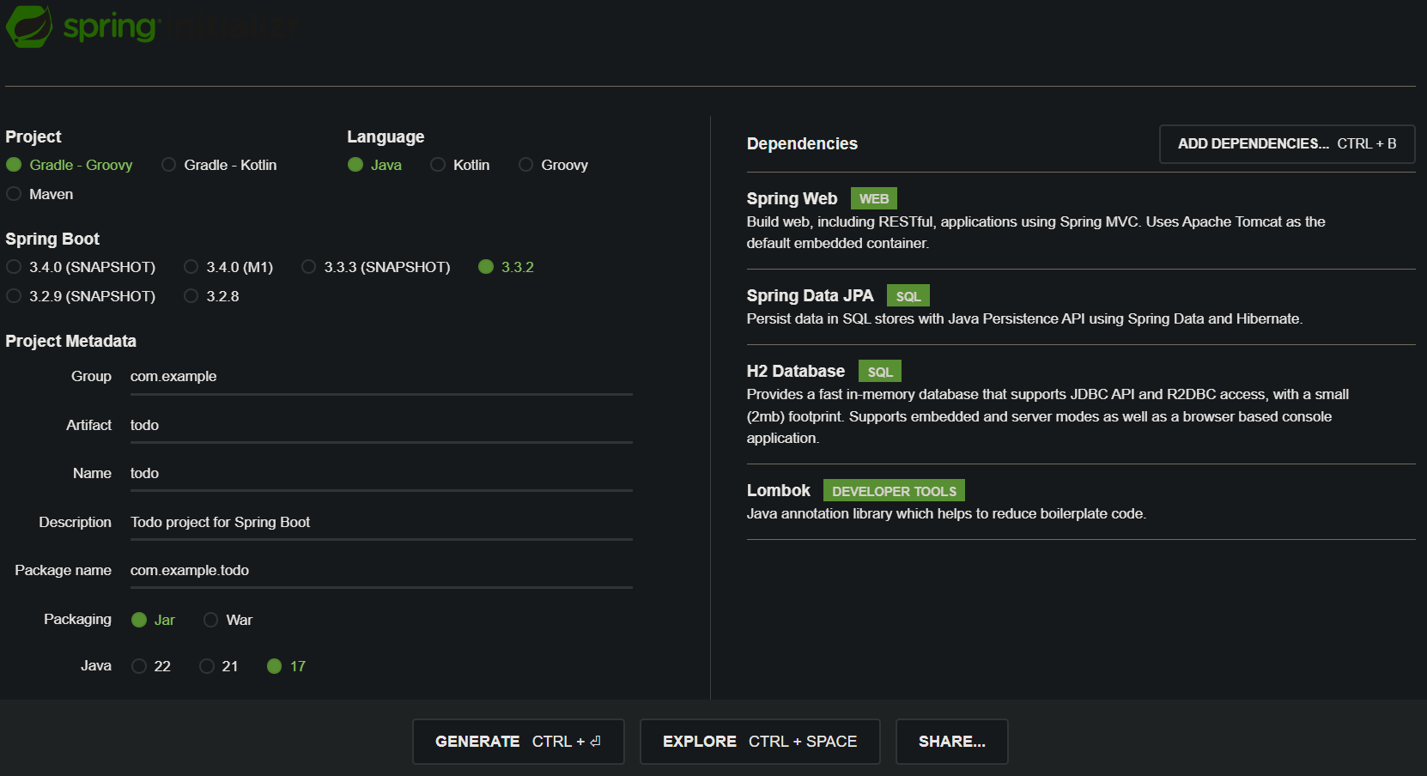The height and width of the screenshot is (776, 1427).
Task: Click the SQL tag on H2 Database
Action: [x=880, y=372]
